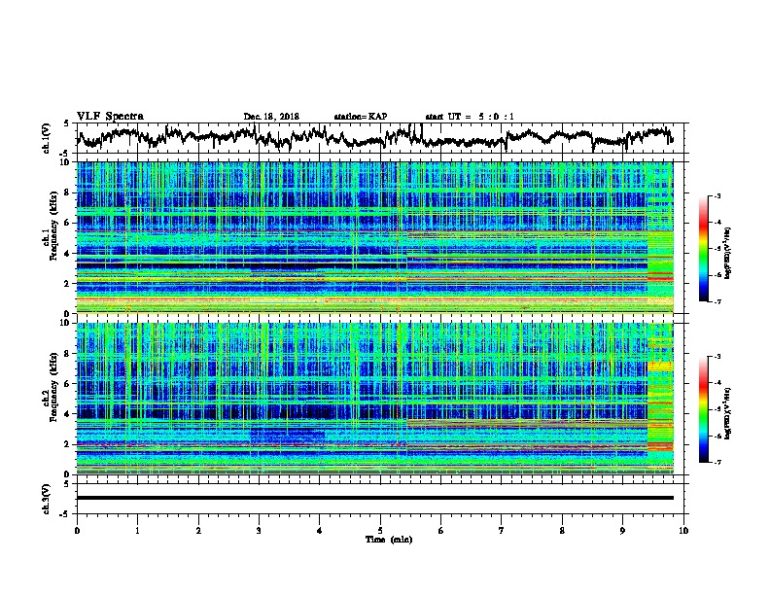Click the "VLF Spectra" title text

point(110,117)
